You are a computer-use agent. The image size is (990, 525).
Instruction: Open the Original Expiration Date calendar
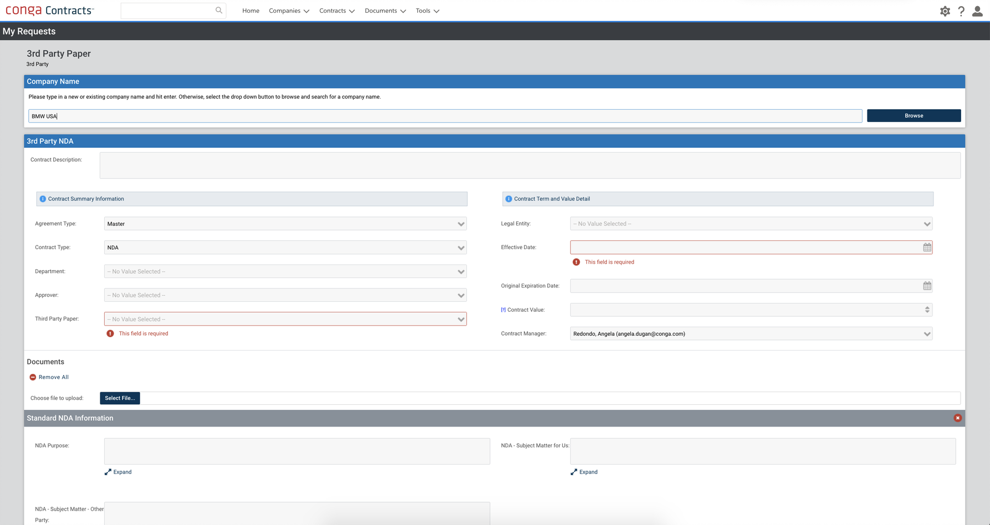coord(927,286)
